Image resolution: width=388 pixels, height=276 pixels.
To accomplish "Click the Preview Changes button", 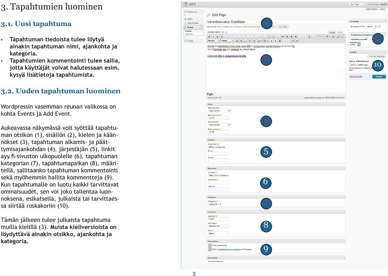I will [377, 56].
